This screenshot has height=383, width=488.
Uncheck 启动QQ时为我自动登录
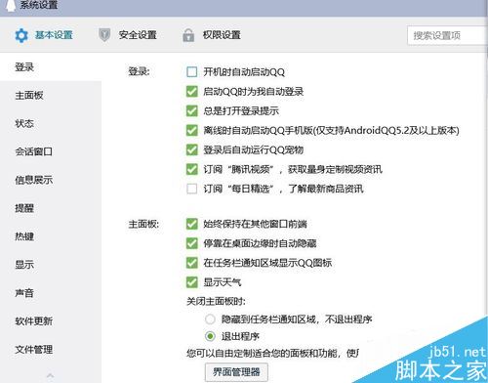pos(192,91)
